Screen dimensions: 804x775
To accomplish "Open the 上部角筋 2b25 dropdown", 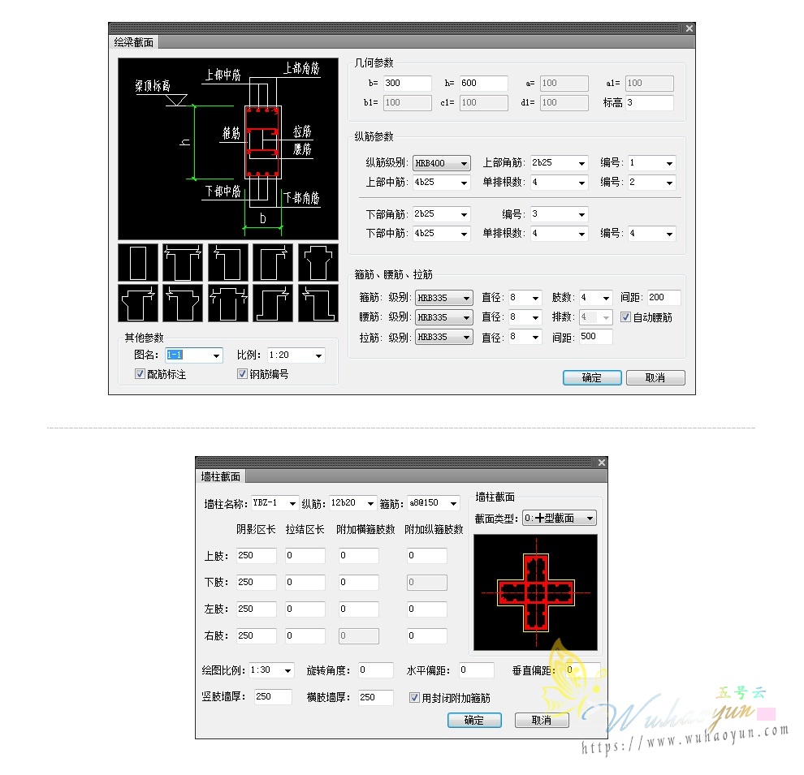I will click(x=559, y=163).
